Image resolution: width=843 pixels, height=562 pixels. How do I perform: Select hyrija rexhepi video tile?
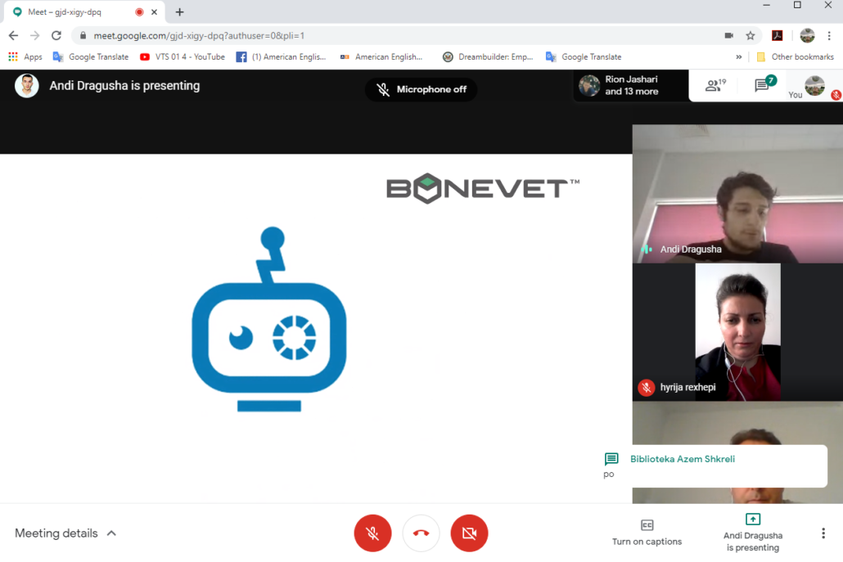point(737,332)
